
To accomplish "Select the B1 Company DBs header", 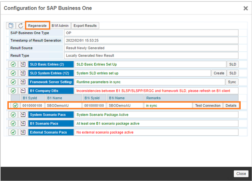I will [51, 91].
